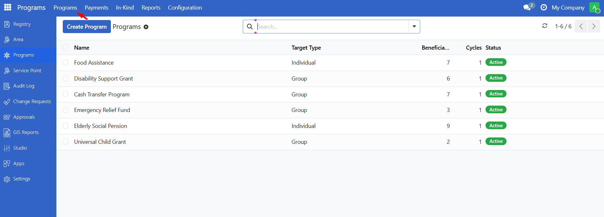Screen dimensions: 604x217
Task: Open the apps grid menu icon
Action: tap(8, 7)
